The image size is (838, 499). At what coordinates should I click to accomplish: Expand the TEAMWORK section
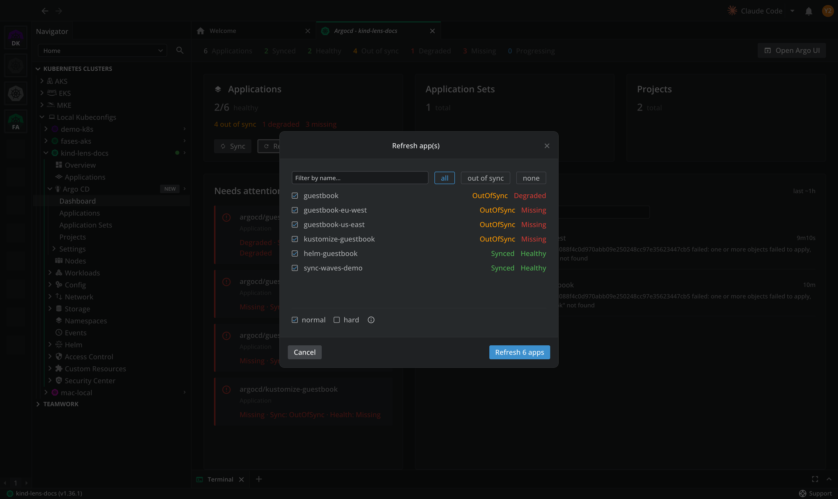click(38, 404)
